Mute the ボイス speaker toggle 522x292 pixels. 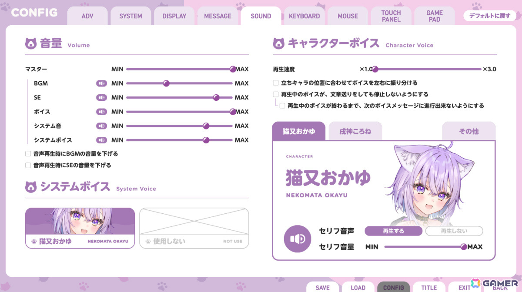(x=101, y=112)
